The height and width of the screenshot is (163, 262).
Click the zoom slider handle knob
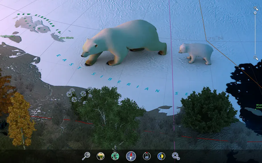coord(255,13)
